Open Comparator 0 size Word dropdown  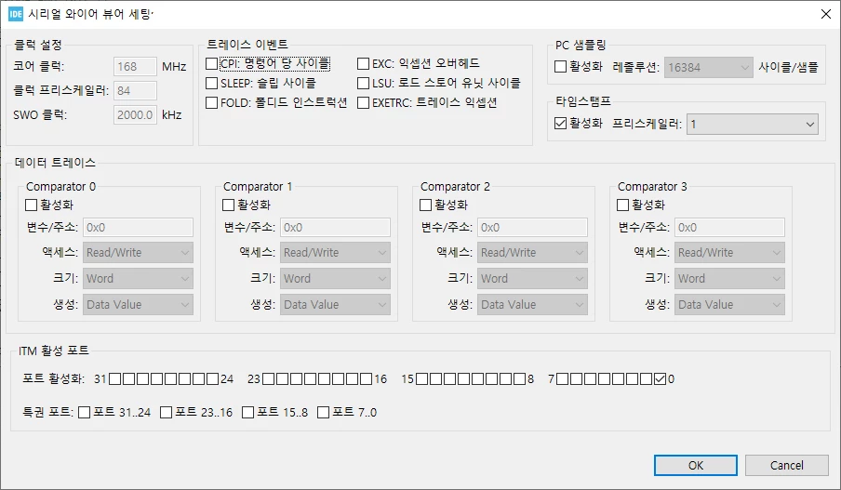click(x=138, y=278)
